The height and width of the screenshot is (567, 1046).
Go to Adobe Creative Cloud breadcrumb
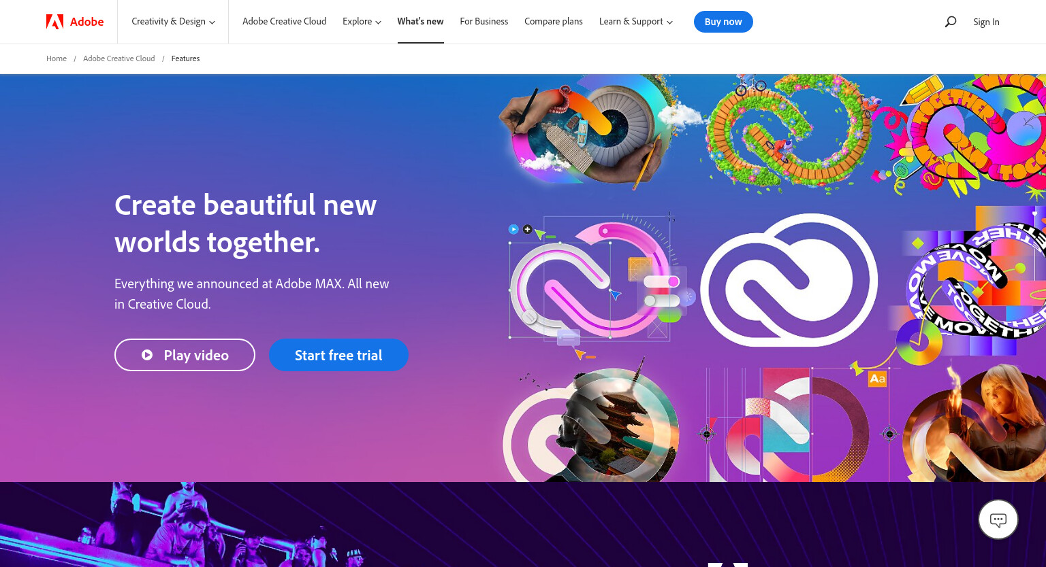pyautogui.click(x=119, y=58)
